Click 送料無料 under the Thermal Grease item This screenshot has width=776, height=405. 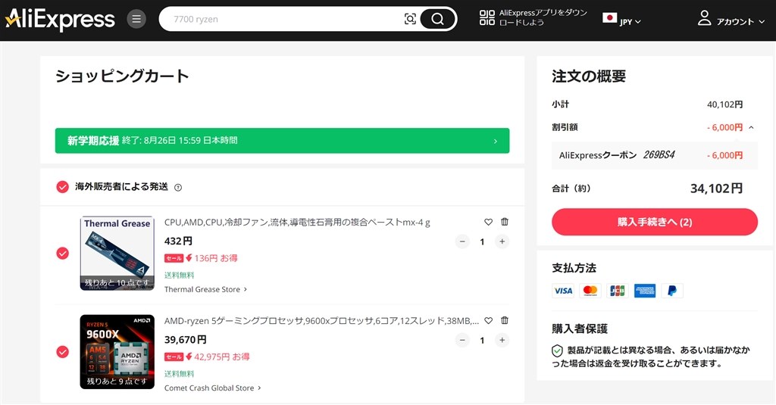pyautogui.click(x=179, y=275)
